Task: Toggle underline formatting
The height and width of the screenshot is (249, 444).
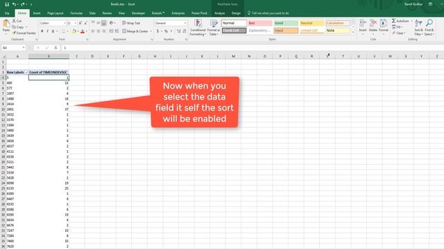Action: pyautogui.click(x=53, y=31)
